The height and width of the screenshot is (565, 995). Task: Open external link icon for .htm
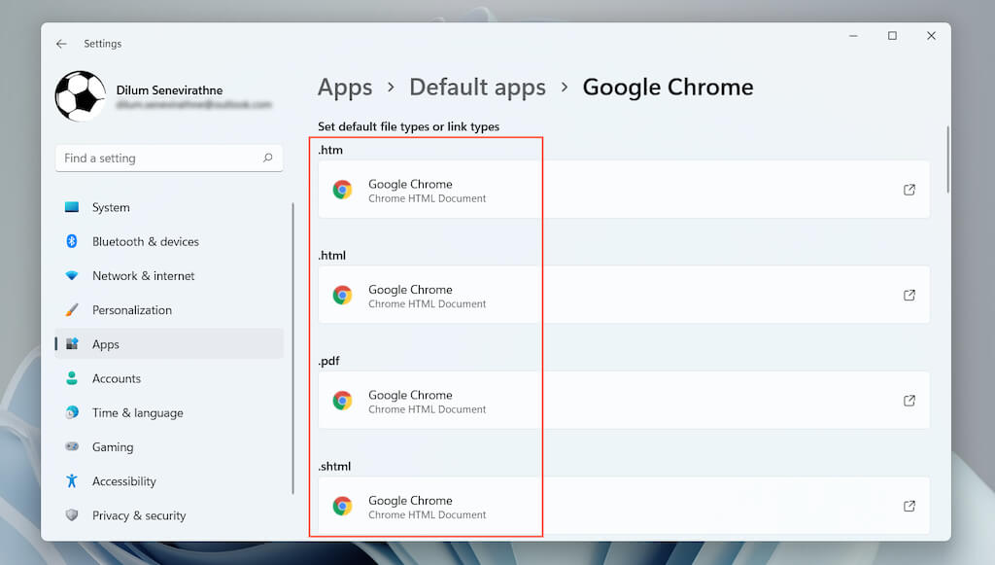tap(909, 190)
